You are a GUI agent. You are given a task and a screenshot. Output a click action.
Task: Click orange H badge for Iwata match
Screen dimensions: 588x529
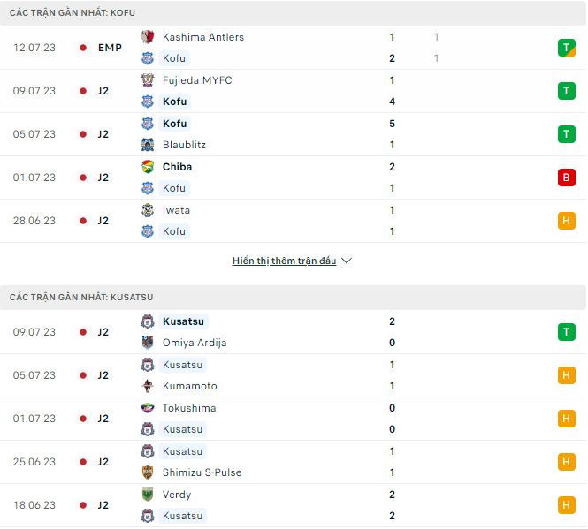(x=566, y=221)
